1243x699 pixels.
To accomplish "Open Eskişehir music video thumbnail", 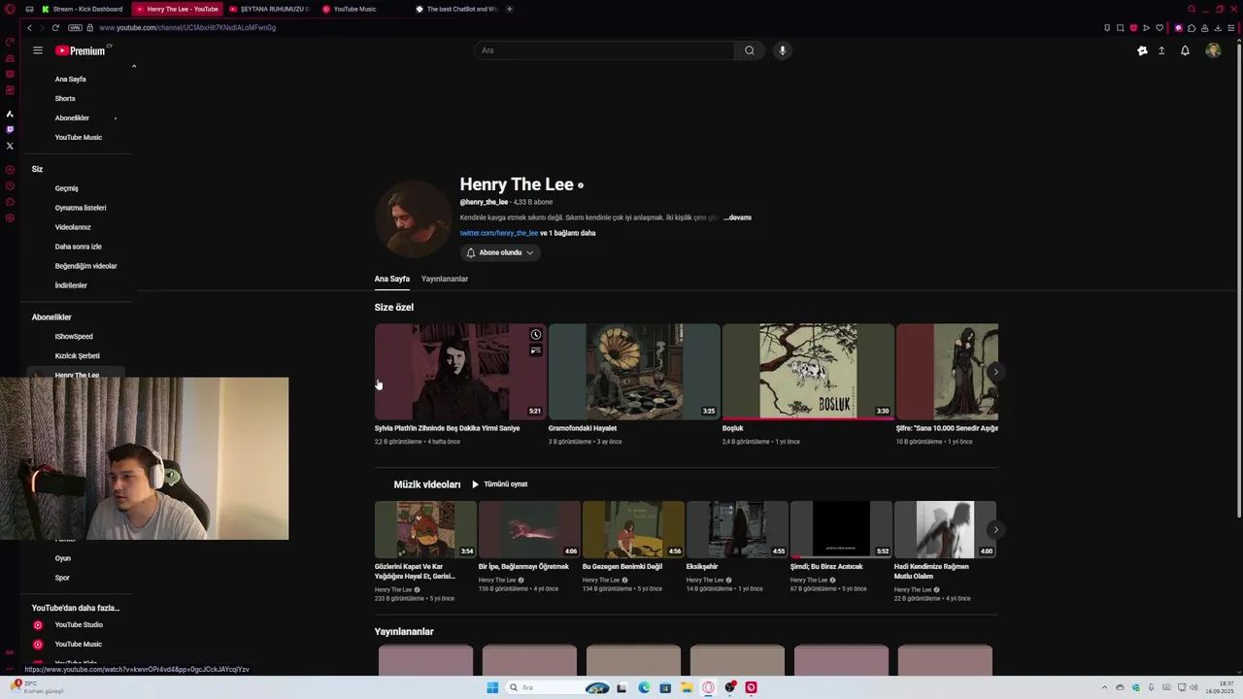I will coord(737,530).
